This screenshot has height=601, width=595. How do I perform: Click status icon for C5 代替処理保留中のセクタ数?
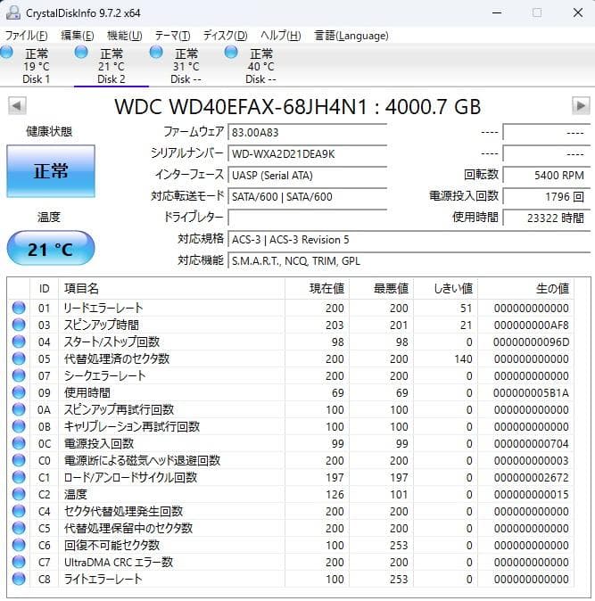coord(19,528)
